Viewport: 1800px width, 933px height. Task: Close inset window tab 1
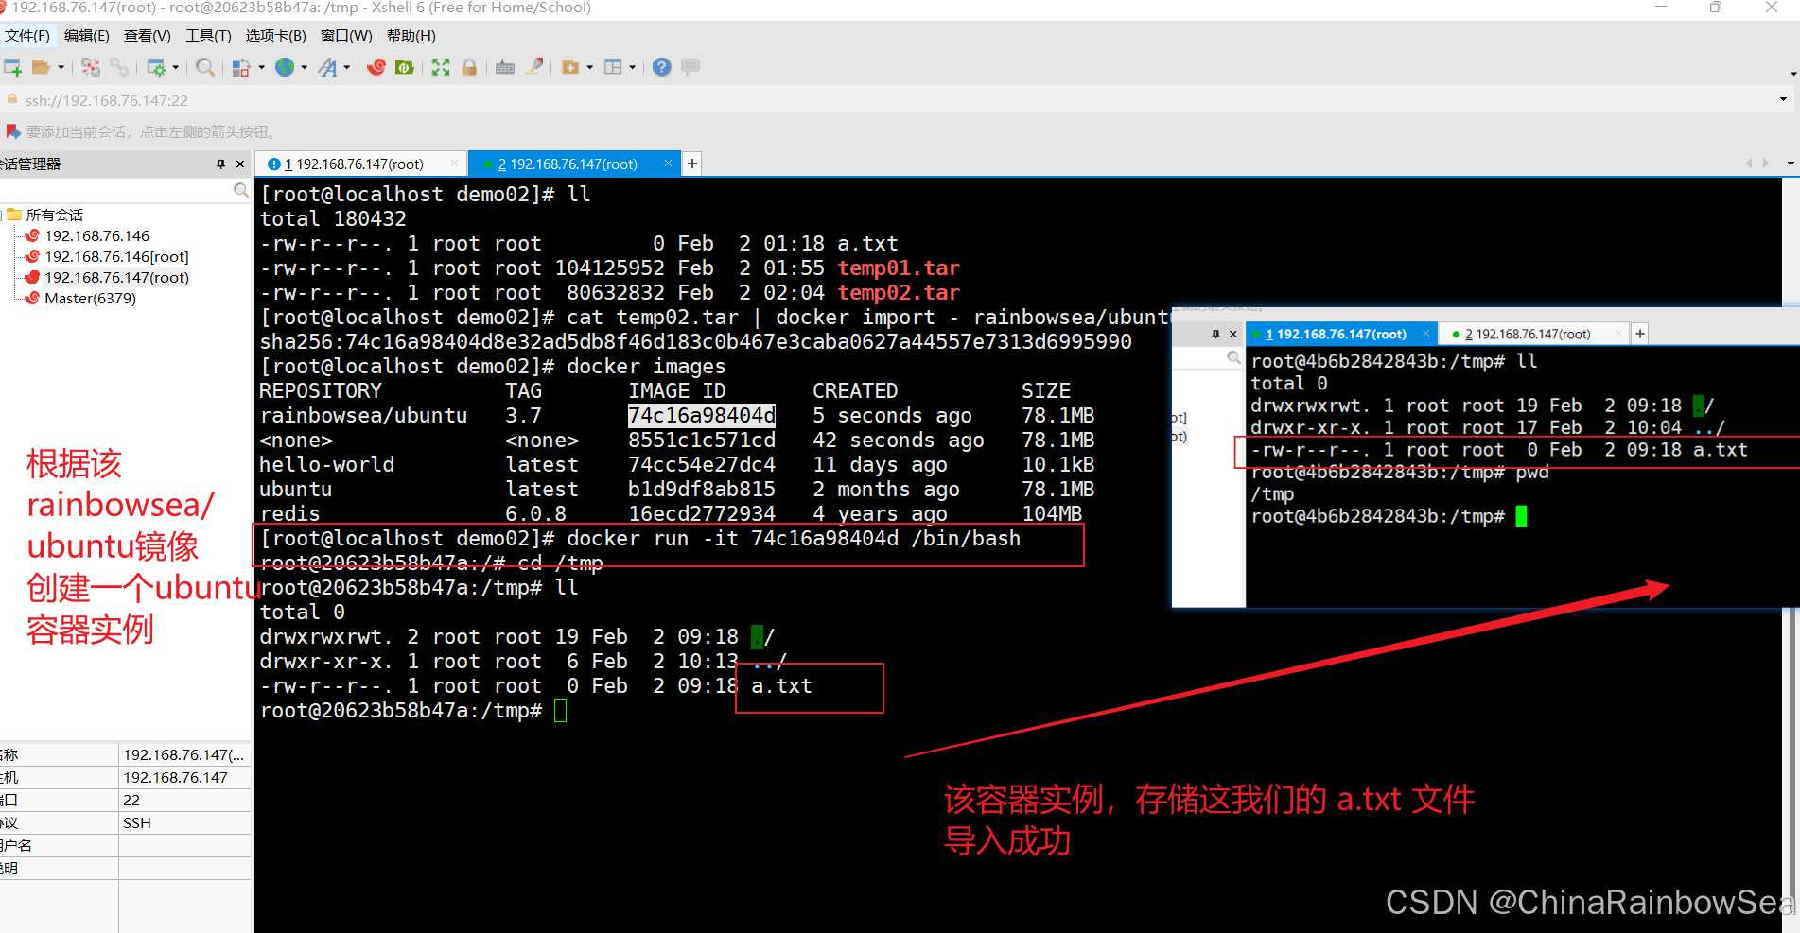(x=1426, y=334)
